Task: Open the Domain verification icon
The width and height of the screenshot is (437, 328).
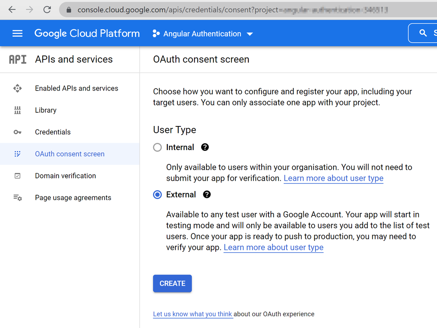Action: pos(17,176)
